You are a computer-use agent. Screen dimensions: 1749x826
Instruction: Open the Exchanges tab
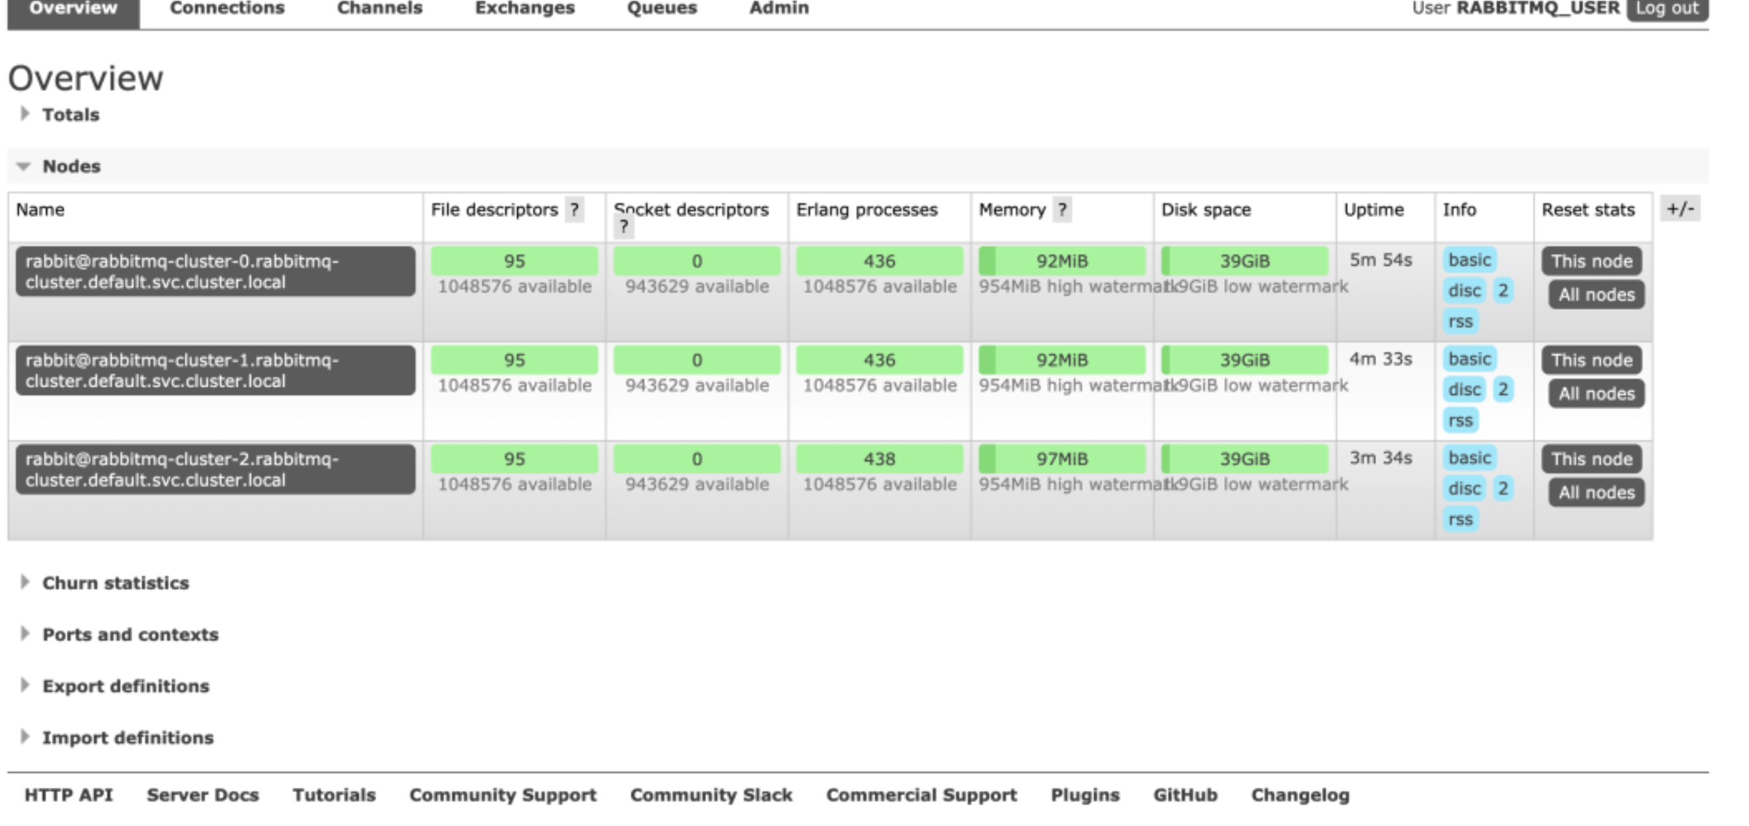pyautogui.click(x=524, y=9)
